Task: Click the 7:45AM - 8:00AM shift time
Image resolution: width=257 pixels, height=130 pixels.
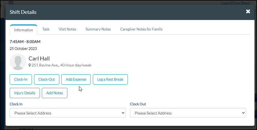Action: click(25, 42)
